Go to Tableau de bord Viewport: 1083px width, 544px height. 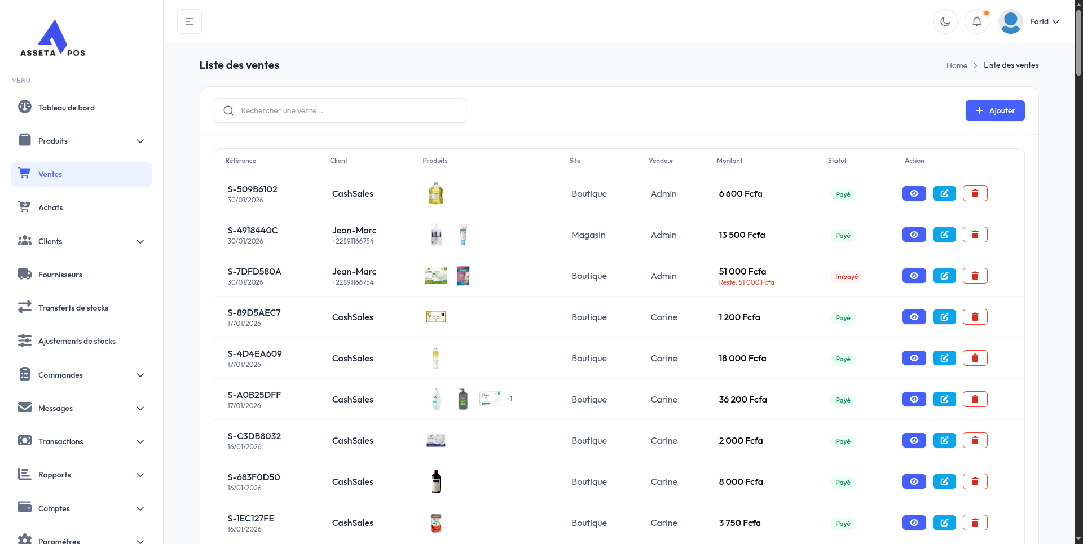point(67,108)
